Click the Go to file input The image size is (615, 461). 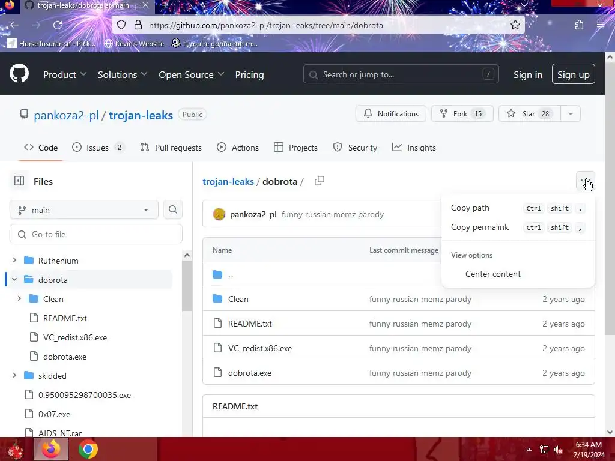(x=96, y=234)
